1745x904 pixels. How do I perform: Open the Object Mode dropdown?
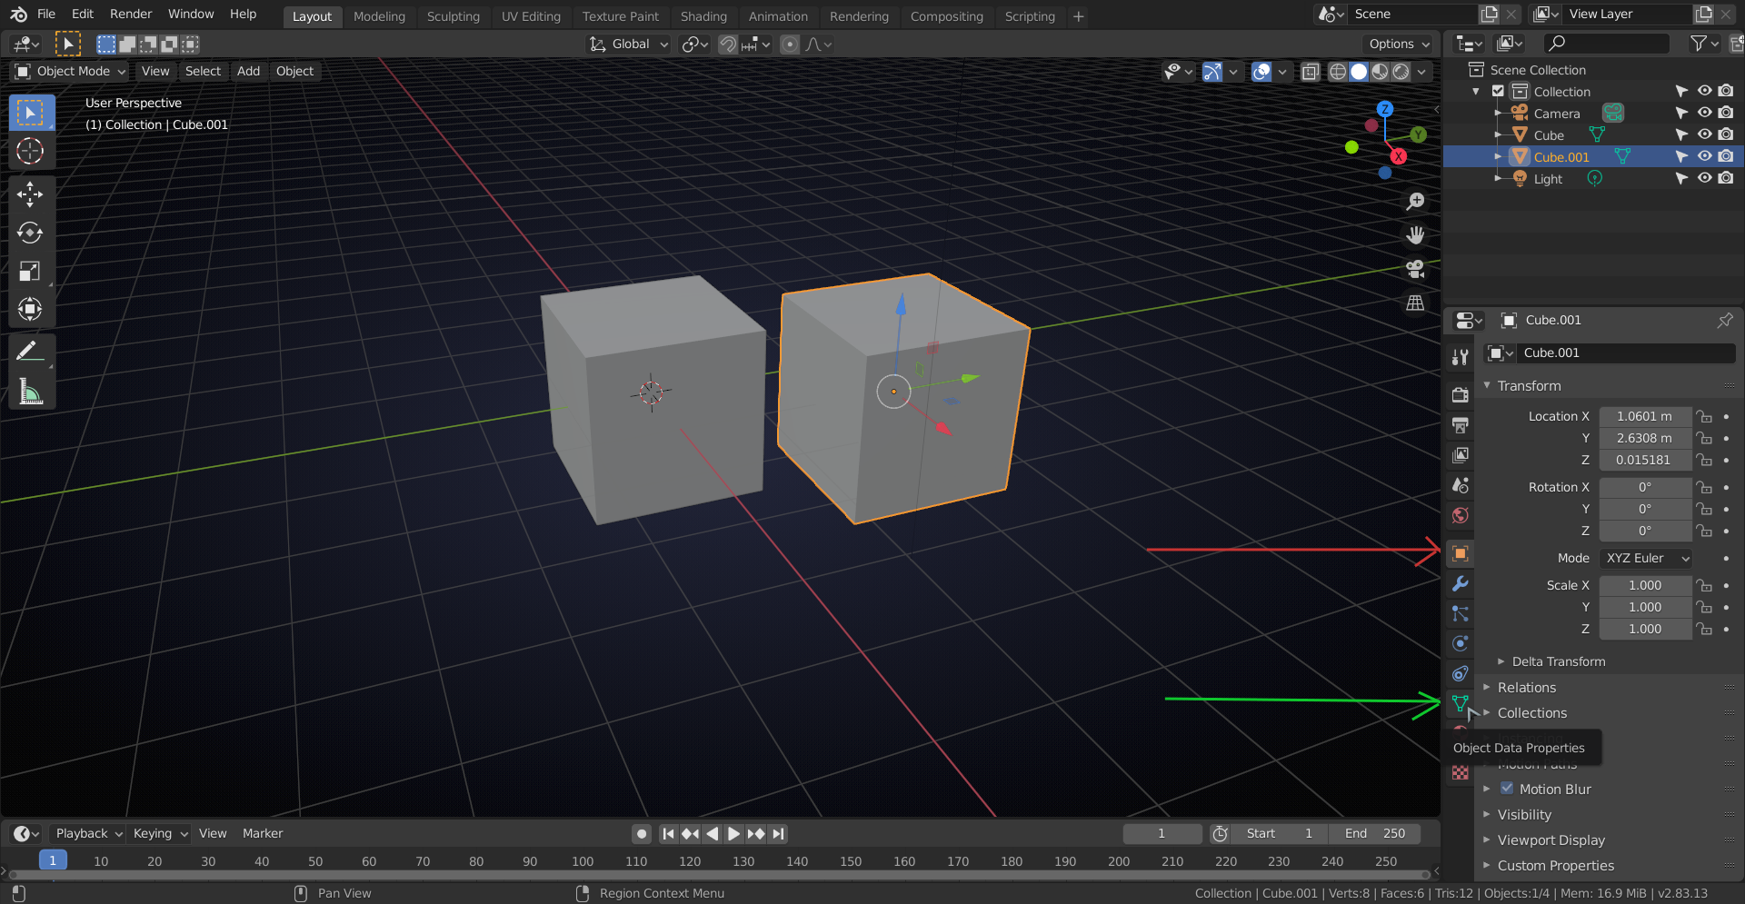(71, 71)
